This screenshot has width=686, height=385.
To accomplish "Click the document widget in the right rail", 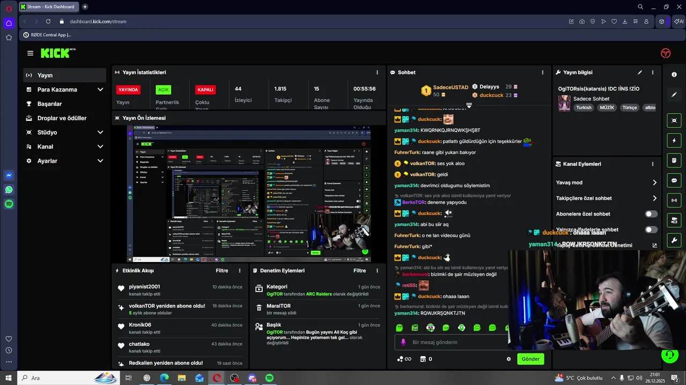I will 674,160.
